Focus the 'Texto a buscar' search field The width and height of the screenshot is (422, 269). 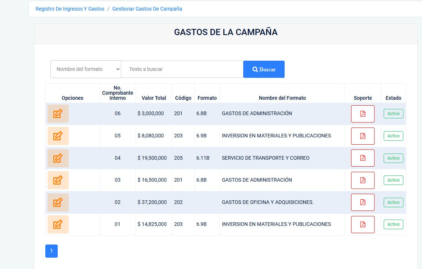coord(182,69)
